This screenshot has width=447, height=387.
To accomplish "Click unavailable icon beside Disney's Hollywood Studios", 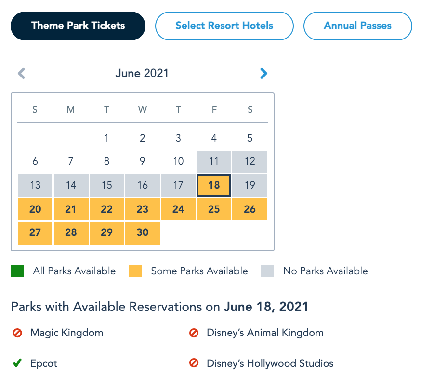I will 194,364.
